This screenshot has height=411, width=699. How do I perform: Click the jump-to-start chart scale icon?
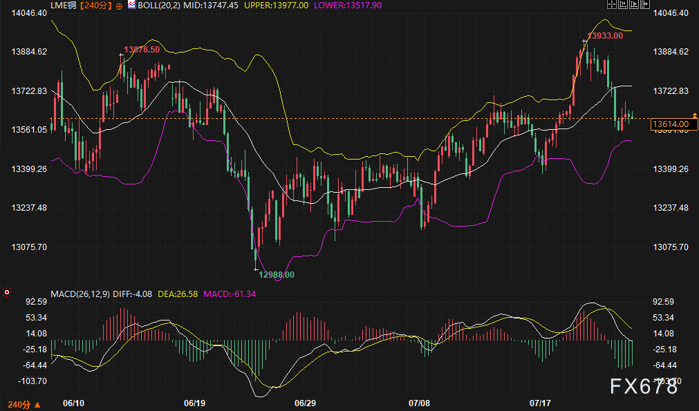tap(623, 4)
